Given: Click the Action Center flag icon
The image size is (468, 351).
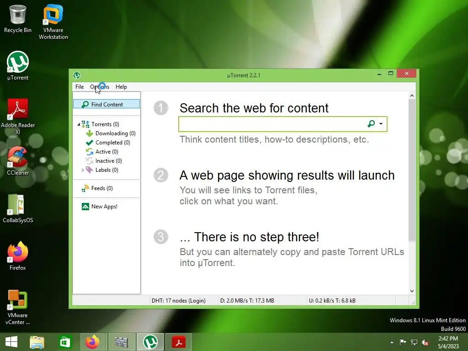Looking at the screenshot, I should click(x=403, y=342).
